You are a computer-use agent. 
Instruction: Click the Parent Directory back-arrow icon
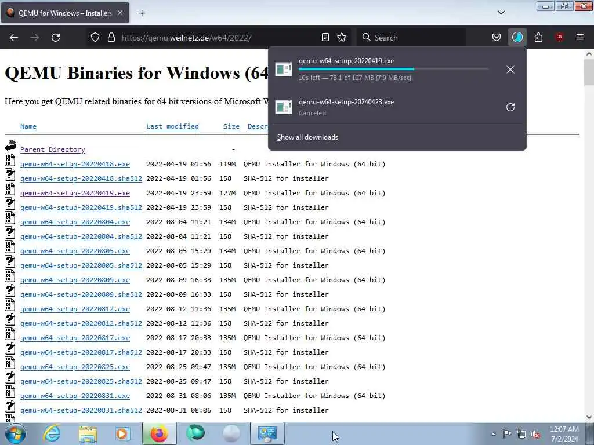click(10, 145)
